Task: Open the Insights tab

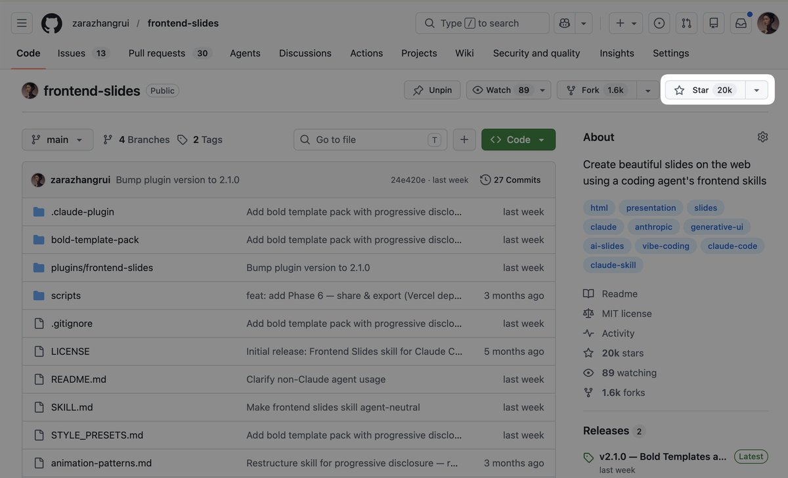Action: (617, 53)
